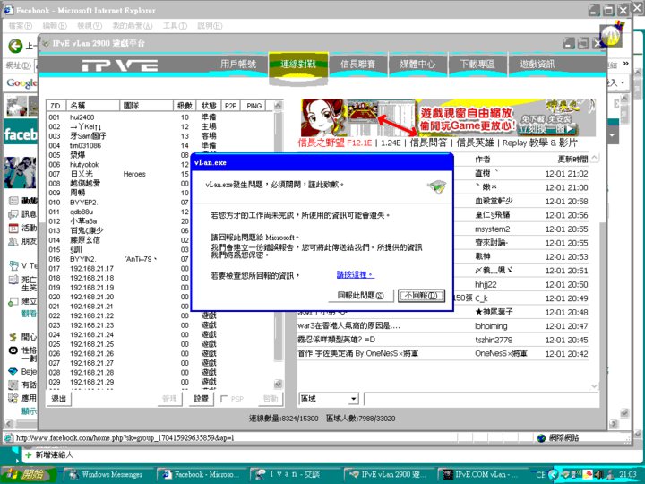645x484 pixels.
Task: Open the 下載專區 tab
Action: click(x=477, y=65)
